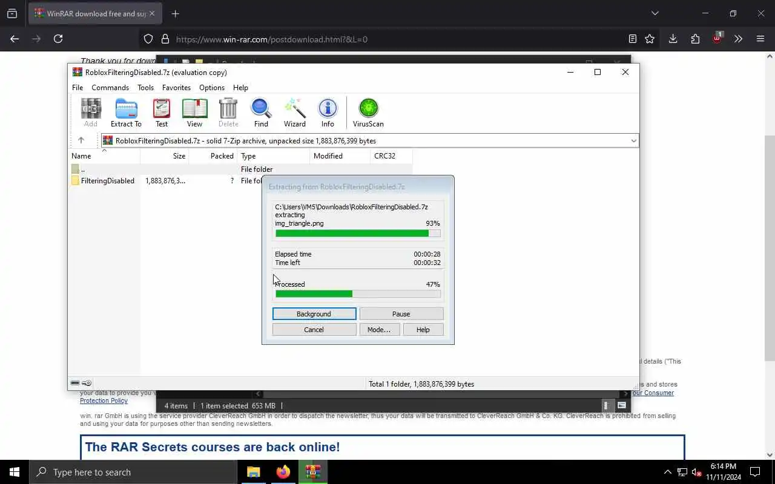Open the list all tabs dropdown

click(x=655, y=13)
